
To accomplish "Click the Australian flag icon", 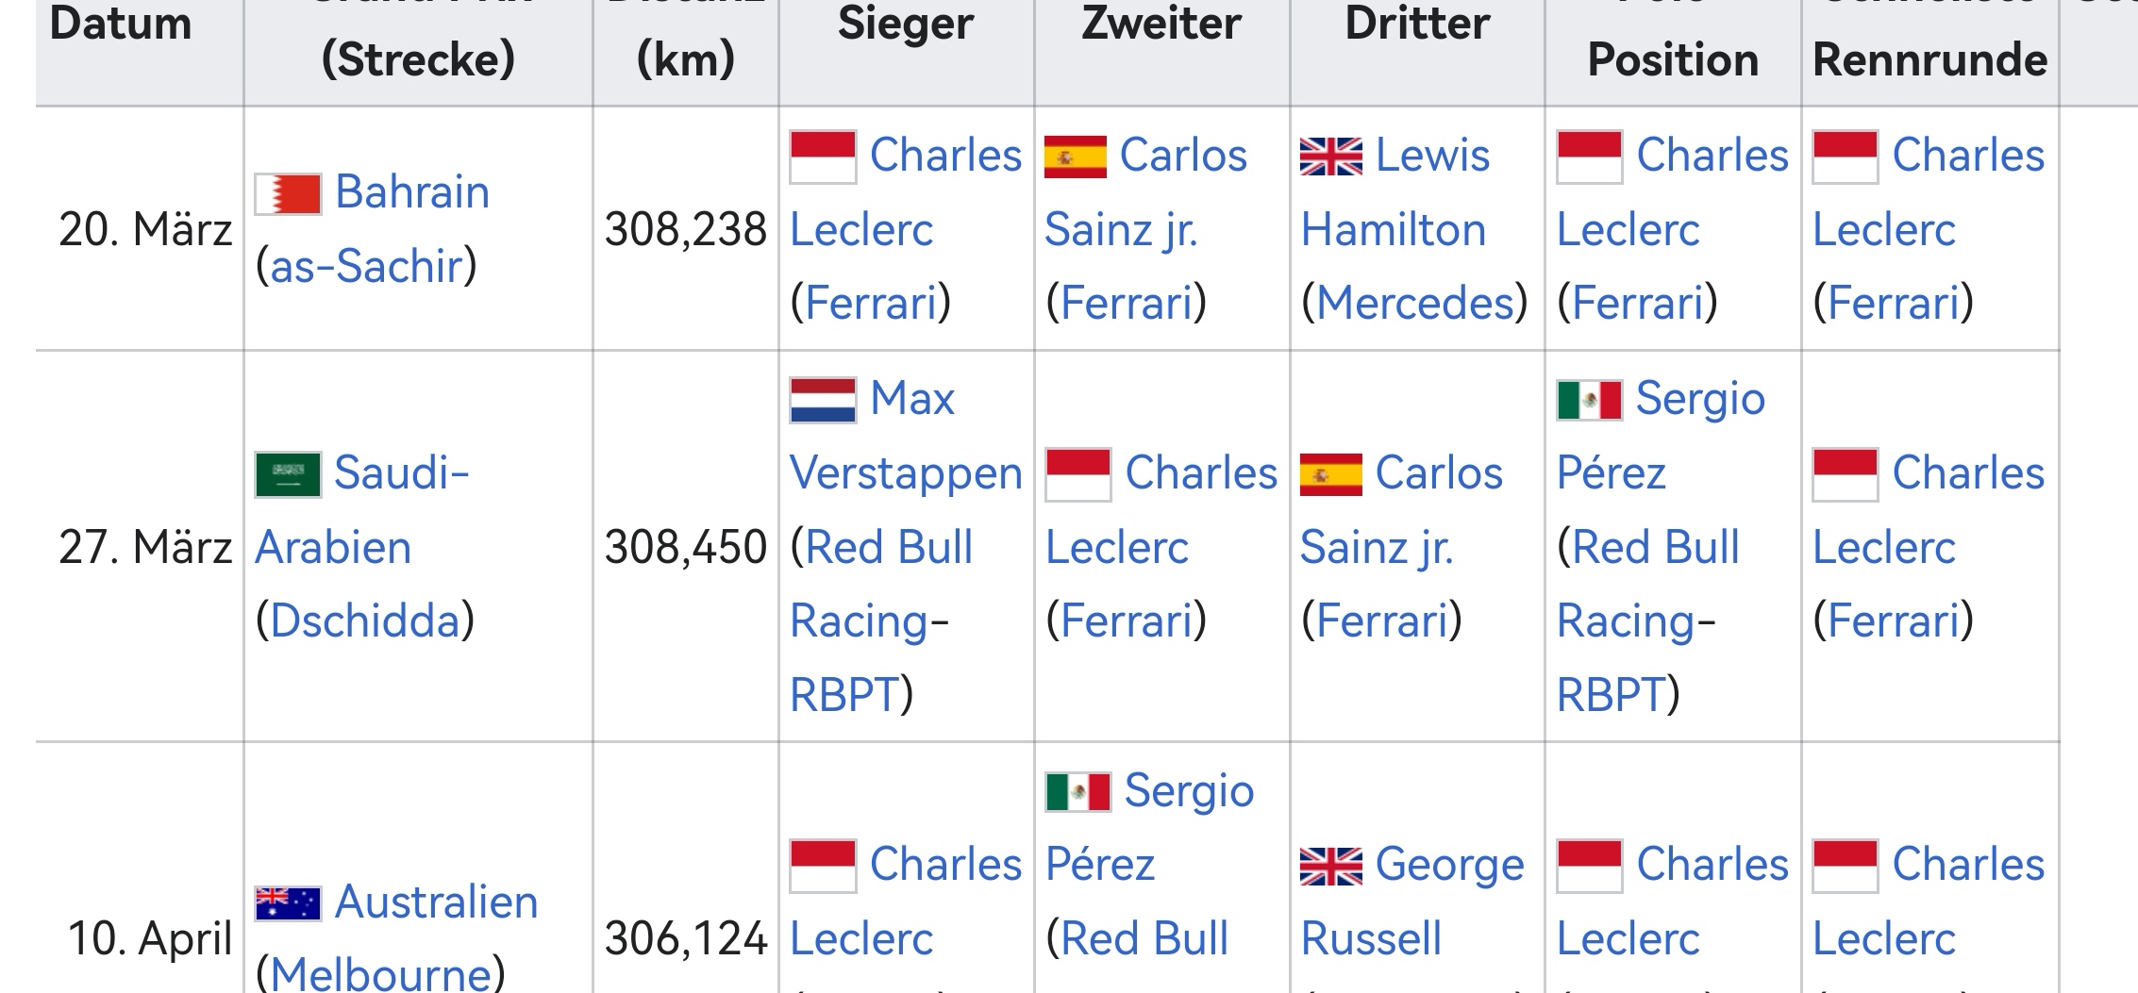I will 288,903.
